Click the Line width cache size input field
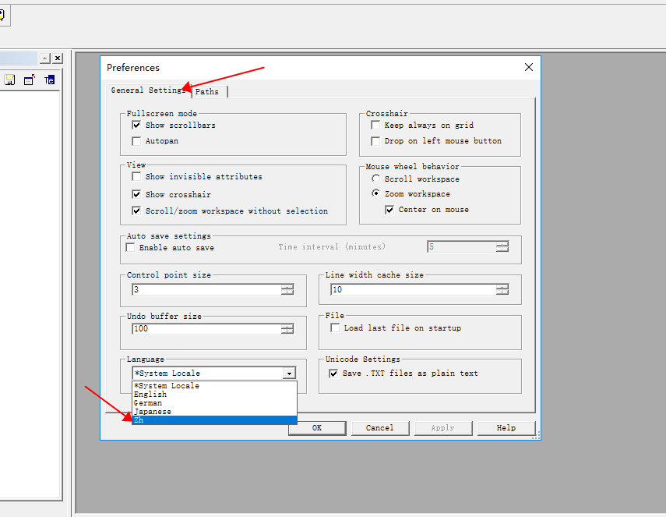Image resolution: width=666 pixels, height=517 pixels. point(414,289)
